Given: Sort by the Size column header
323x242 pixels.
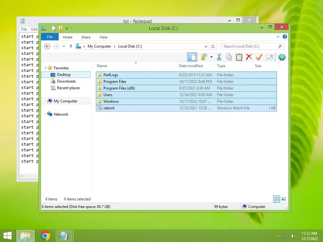Looking at the screenshot, I should coord(265,66).
